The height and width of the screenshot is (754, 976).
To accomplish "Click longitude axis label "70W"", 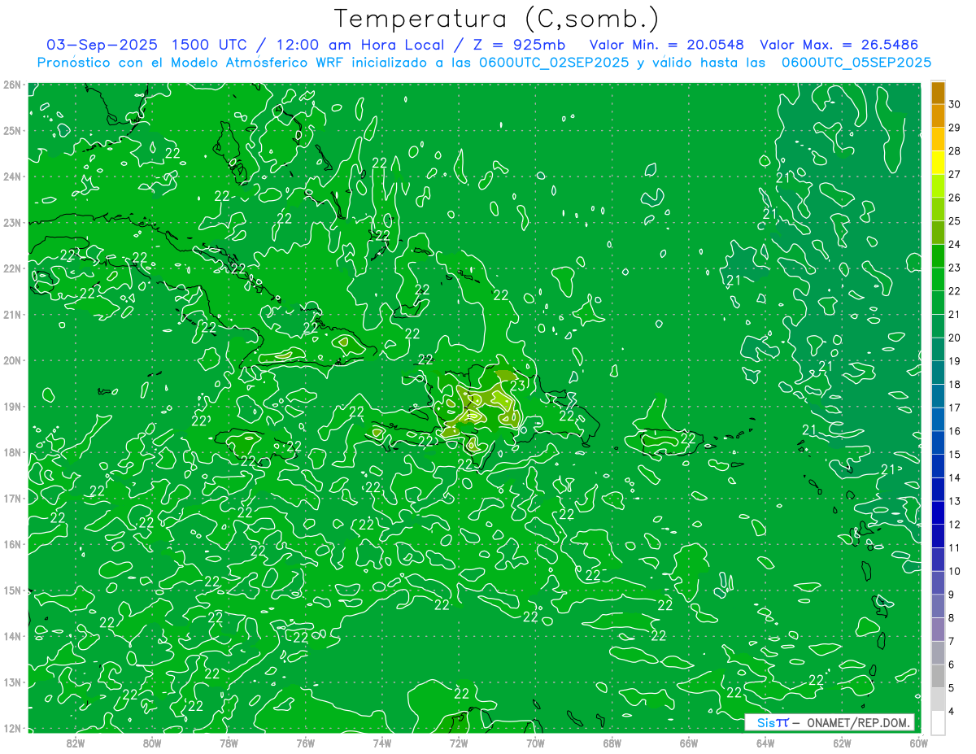I will click(x=535, y=743).
